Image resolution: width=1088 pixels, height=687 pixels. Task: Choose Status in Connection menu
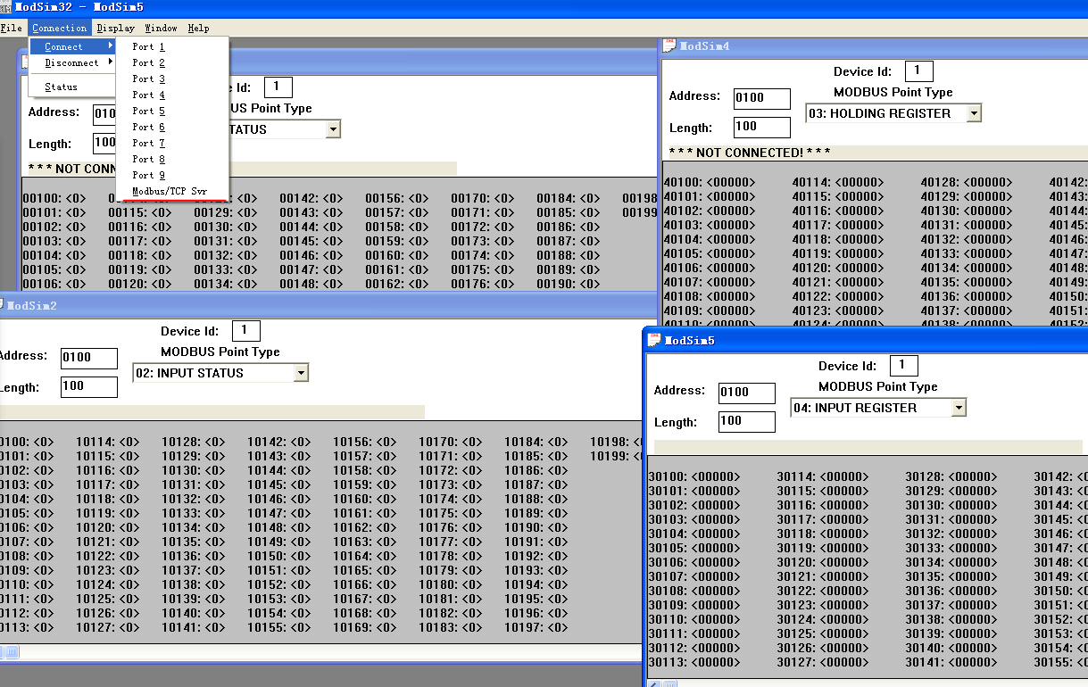point(72,87)
